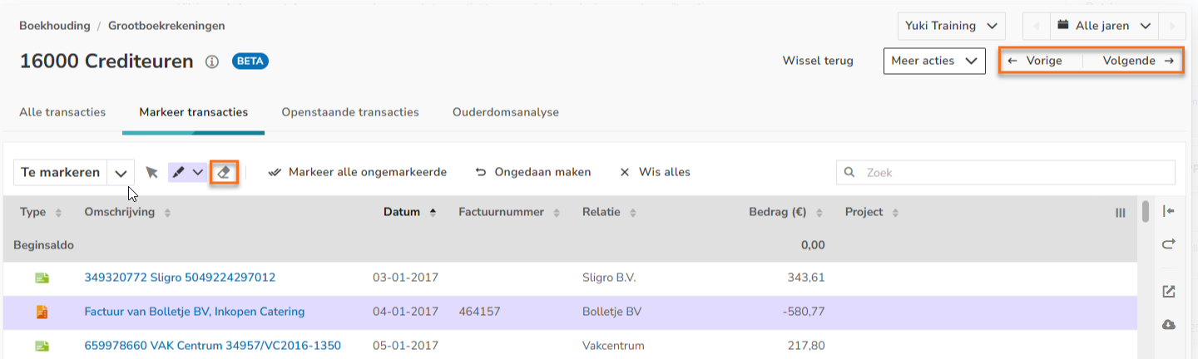Expand the Meer acties menu
The width and height of the screenshot is (1198, 359).
tap(933, 61)
